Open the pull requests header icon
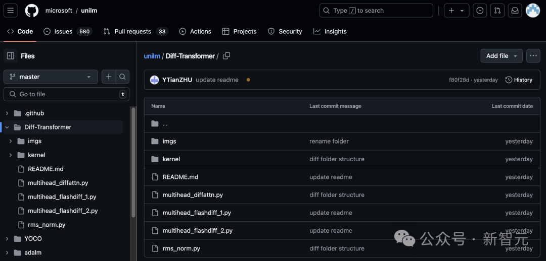 (497, 11)
